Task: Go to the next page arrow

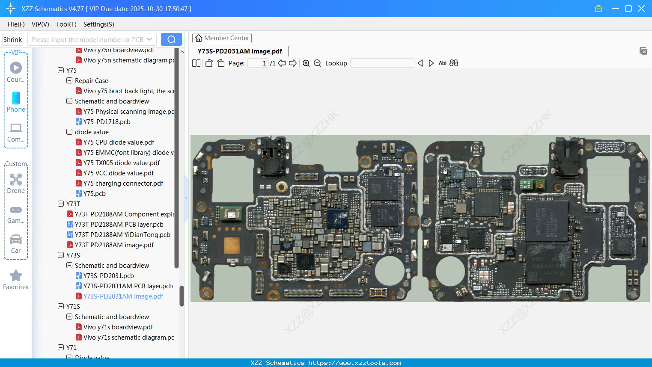Action: click(x=293, y=63)
